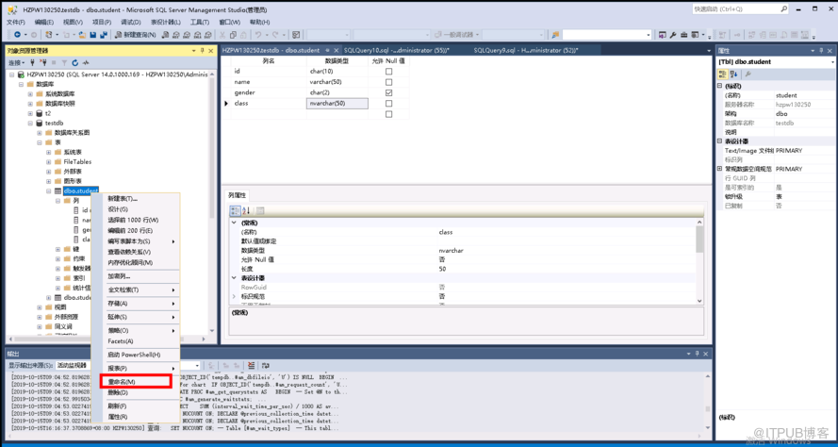The width and height of the screenshot is (838, 447).
Task: Click the 新建查询(N) toolbar button
Action: (138, 35)
